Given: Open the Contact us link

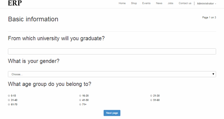Looking at the screenshot, I should click(x=185, y=3).
